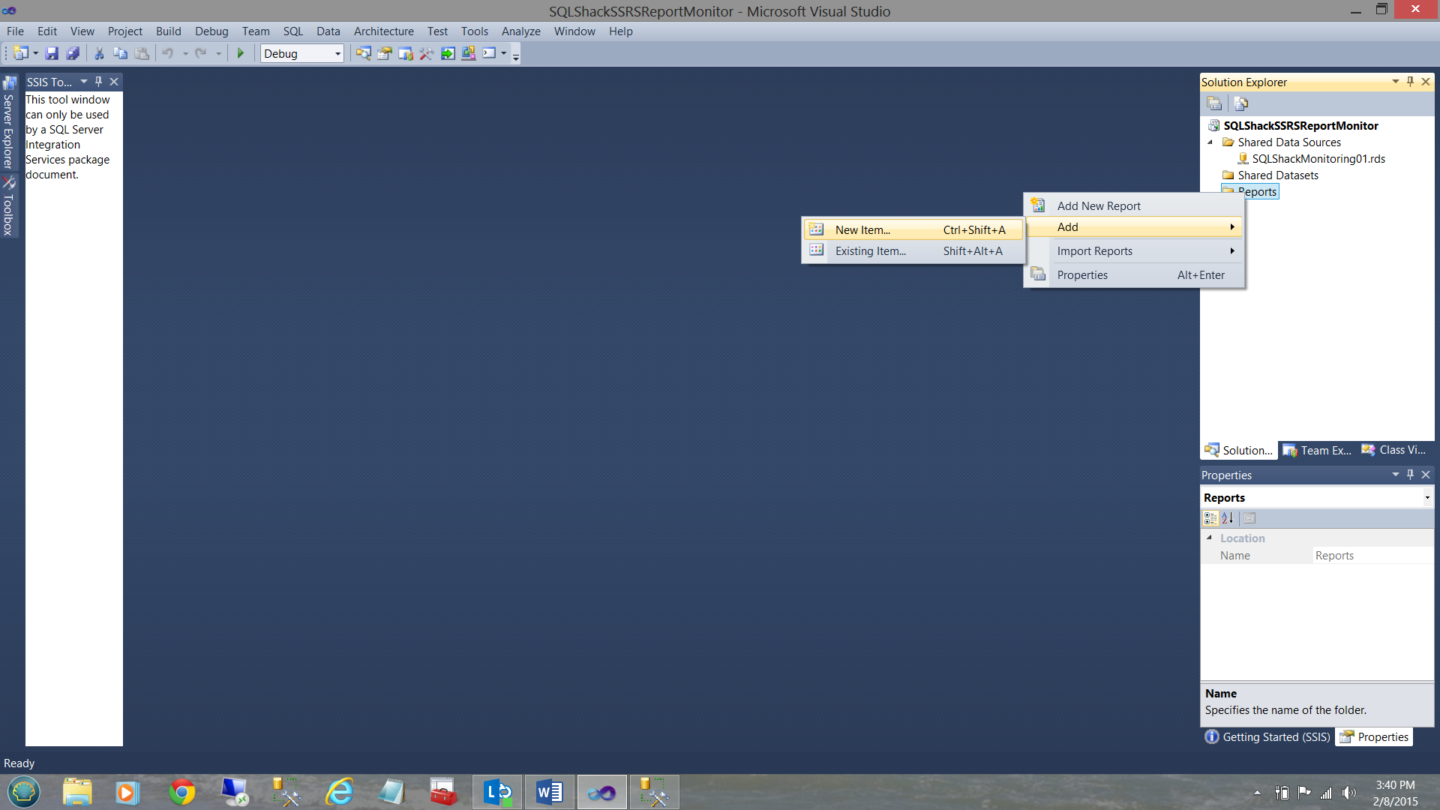Click the Properties icon in Solution Explorer toolbar
The width and height of the screenshot is (1440, 810).
point(1214,103)
